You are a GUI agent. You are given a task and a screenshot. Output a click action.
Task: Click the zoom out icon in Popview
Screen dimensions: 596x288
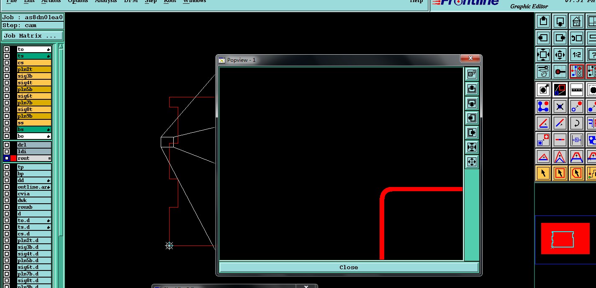point(472,162)
